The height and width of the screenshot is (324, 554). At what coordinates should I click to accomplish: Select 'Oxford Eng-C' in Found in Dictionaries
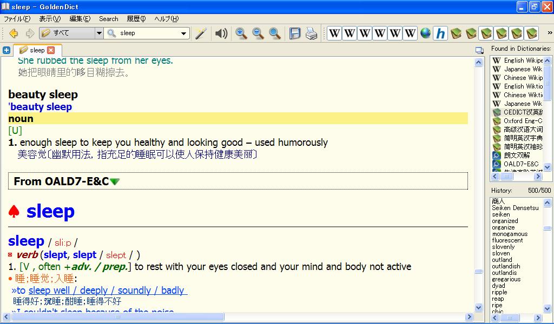(x=522, y=121)
